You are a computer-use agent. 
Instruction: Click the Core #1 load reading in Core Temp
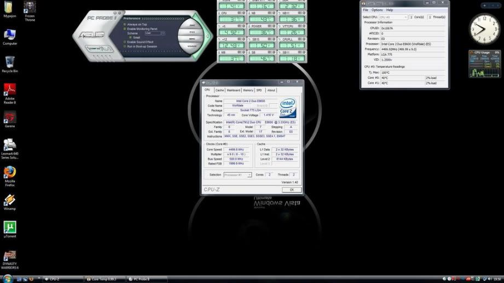(435, 83)
